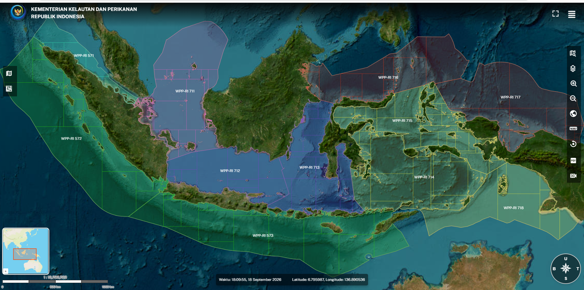Select the WPP-RI 715 zone label
Viewport: 584px width, 290px height.
coord(402,121)
